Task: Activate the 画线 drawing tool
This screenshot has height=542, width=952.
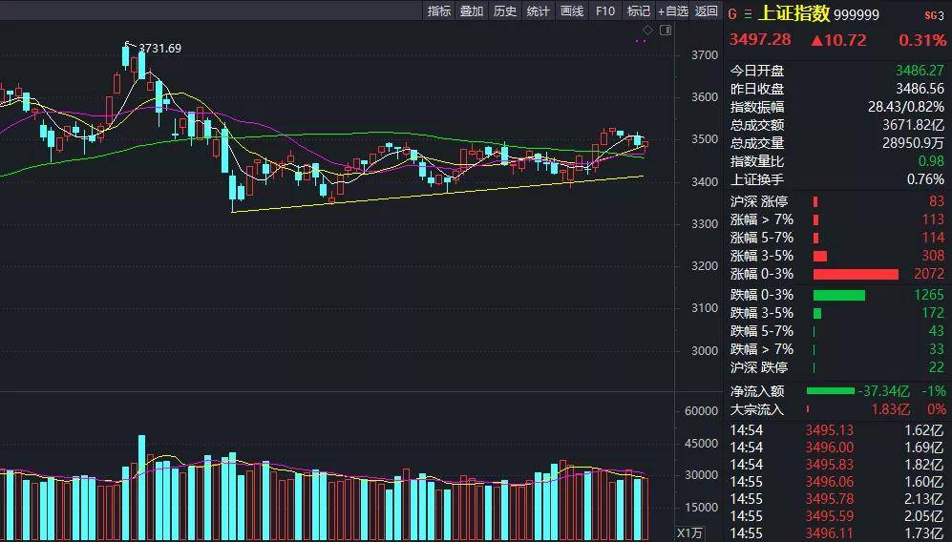Action: click(572, 10)
